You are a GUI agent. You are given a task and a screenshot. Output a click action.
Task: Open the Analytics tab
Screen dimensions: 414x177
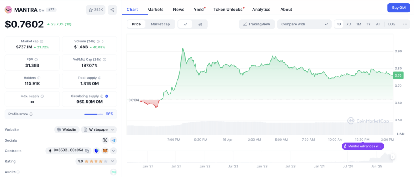[x=261, y=10]
